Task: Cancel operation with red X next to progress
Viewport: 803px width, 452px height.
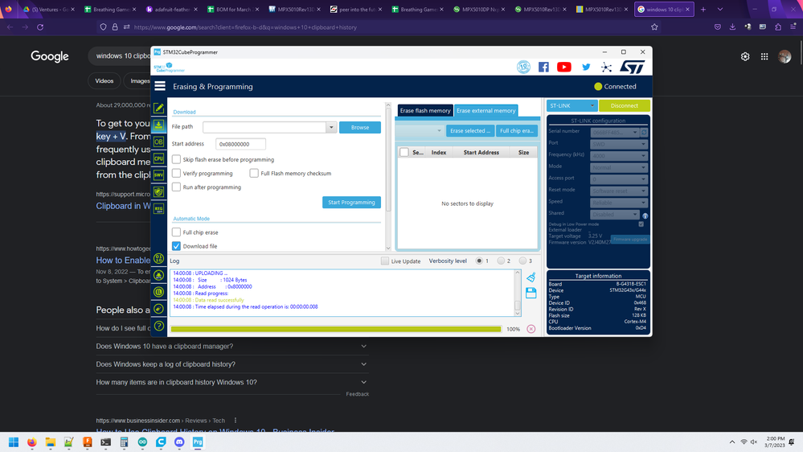Action: pyautogui.click(x=531, y=329)
